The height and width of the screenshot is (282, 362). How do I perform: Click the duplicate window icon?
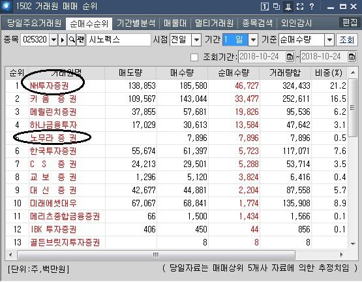click(x=277, y=7)
